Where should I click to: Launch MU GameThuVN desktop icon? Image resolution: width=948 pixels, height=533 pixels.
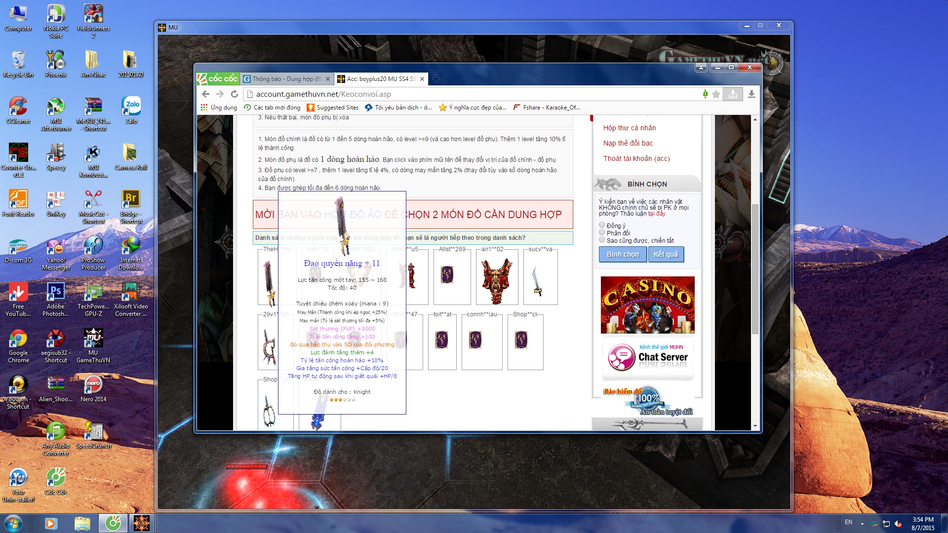(93, 346)
